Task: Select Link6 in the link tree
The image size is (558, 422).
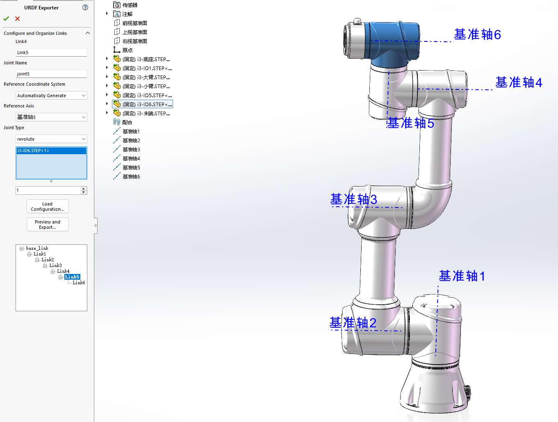Action: click(79, 283)
